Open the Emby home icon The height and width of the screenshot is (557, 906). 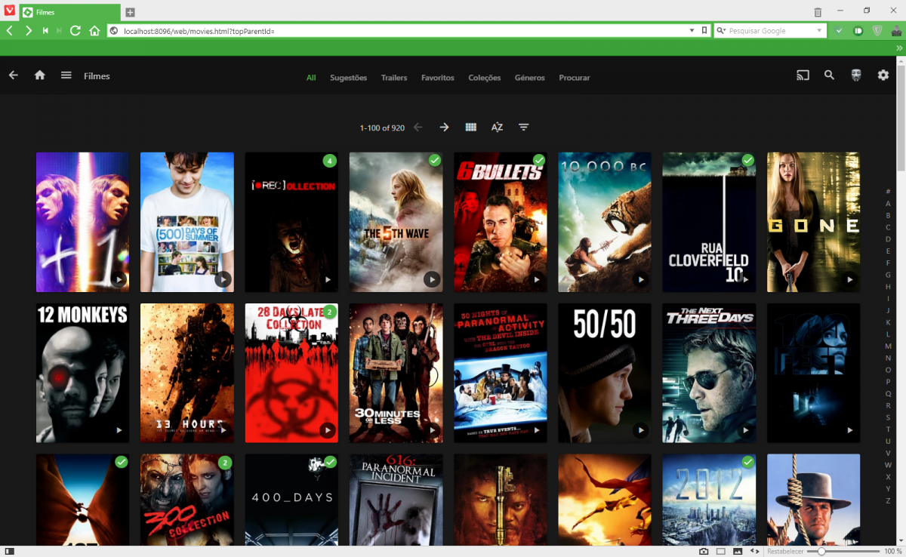[x=40, y=75]
